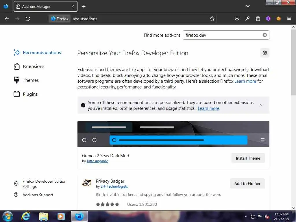The image size is (296, 222).
Task: Open developer tools wrench icon
Action: coord(247,18)
